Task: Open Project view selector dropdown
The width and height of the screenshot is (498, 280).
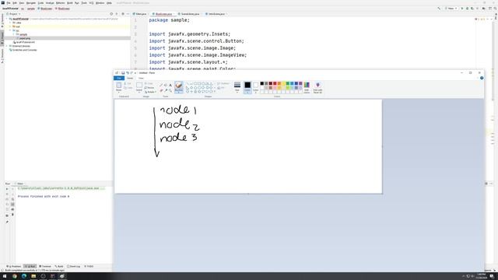Action: coord(14,14)
